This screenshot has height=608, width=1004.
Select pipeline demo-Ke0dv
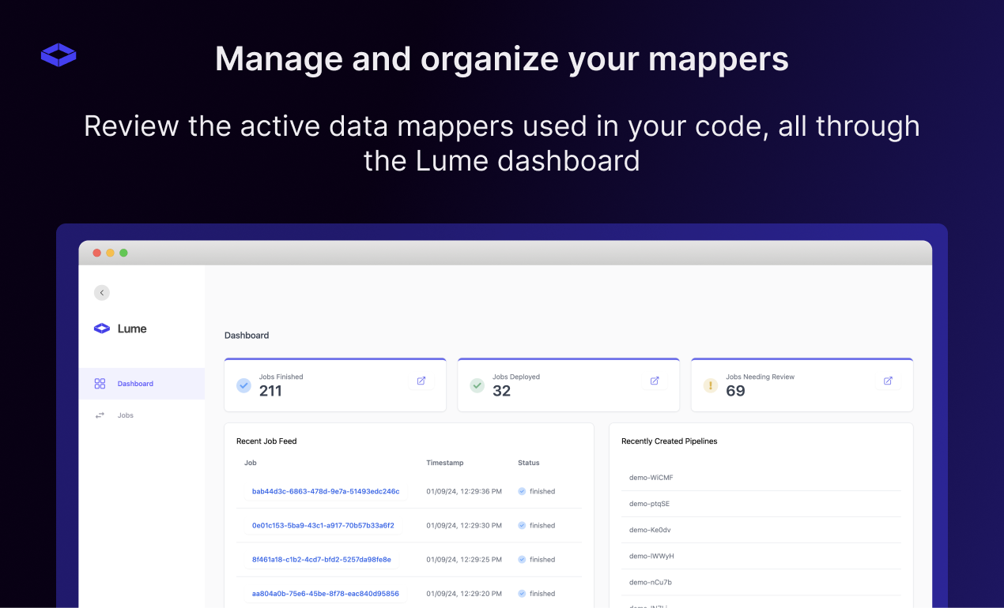pyautogui.click(x=650, y=530)
